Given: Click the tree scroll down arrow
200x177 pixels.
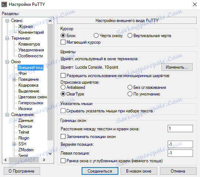Looking at the screenshot, I should (x=50, y=154).
